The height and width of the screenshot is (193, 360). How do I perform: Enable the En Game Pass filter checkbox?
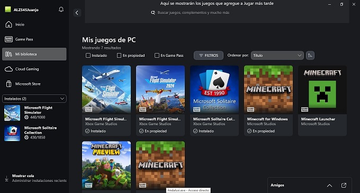pyautogui.click(x=157, y=56)
